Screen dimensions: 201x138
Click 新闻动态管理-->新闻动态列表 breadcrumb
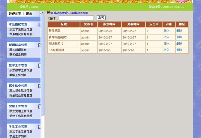69,13
